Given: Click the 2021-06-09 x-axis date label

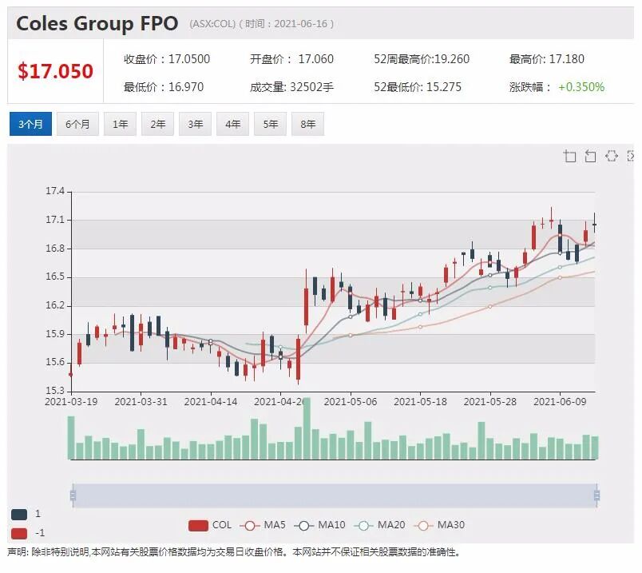Looking at the screenshot, I should (x=560, y=402).
